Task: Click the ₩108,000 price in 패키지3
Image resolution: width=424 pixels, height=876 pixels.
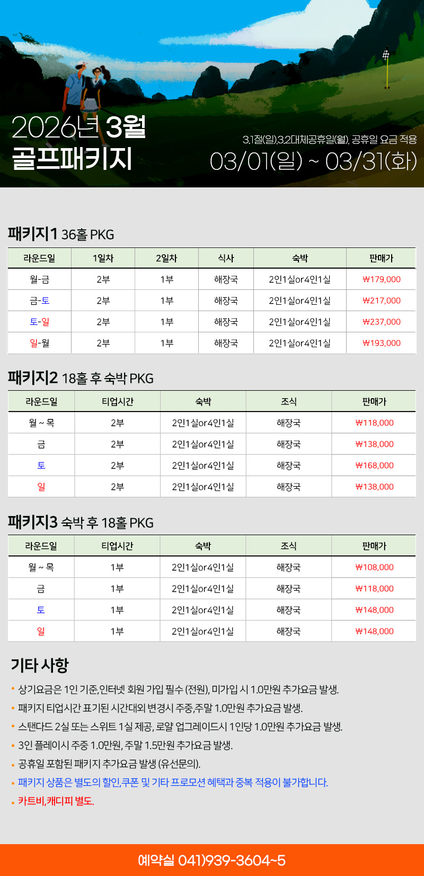Action: pyautogui.click(x=374, y=568)
